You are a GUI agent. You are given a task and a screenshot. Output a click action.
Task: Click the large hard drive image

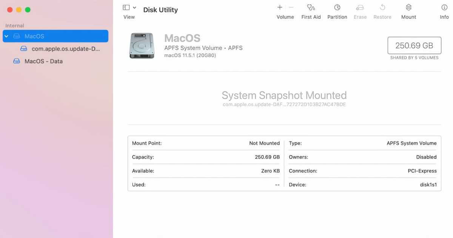pyautogui.click(x=142, y=46)
